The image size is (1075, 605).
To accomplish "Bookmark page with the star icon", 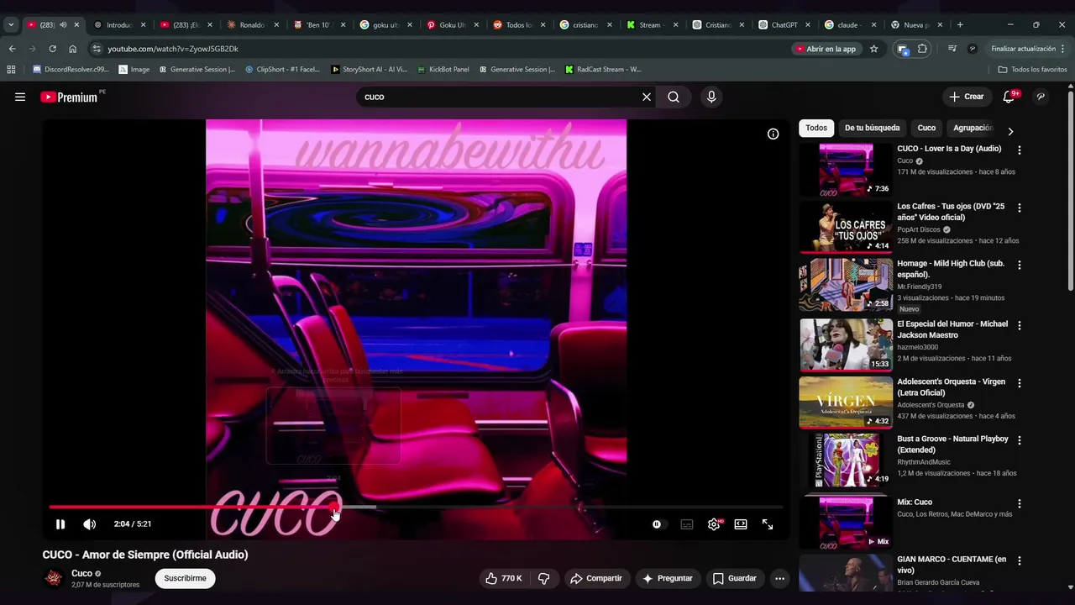I will [873, 49].
